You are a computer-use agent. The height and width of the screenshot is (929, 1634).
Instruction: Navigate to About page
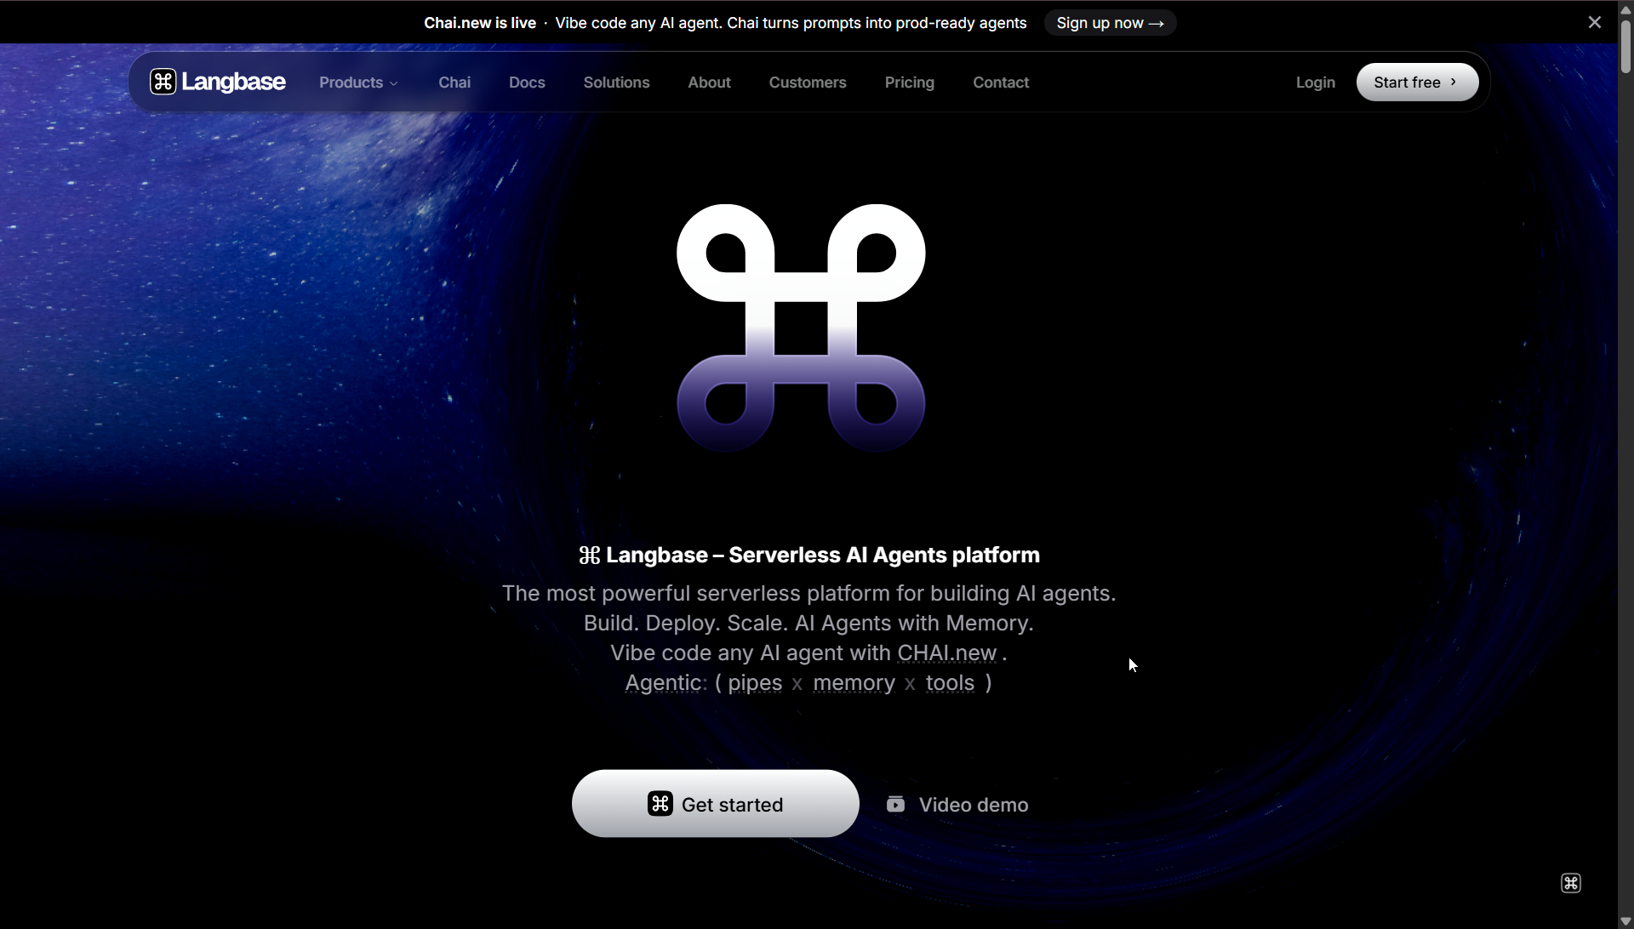(x=709, y=83)
